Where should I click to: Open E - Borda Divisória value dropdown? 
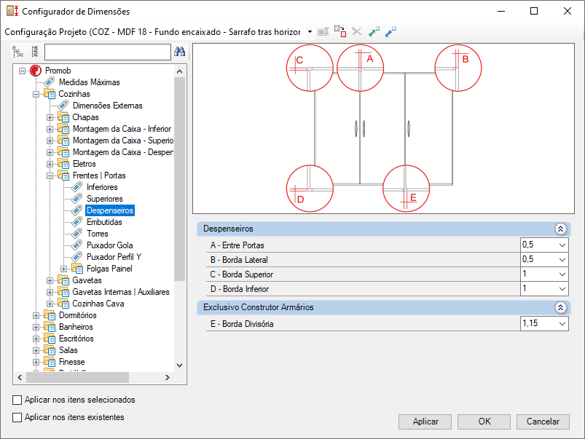coord(562,324)
